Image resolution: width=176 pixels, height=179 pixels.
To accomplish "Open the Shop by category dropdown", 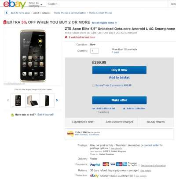I will click(35, 4).
